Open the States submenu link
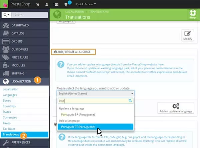Image resolution: width=200 pixels, height=148 pixels. click(7, 112)
